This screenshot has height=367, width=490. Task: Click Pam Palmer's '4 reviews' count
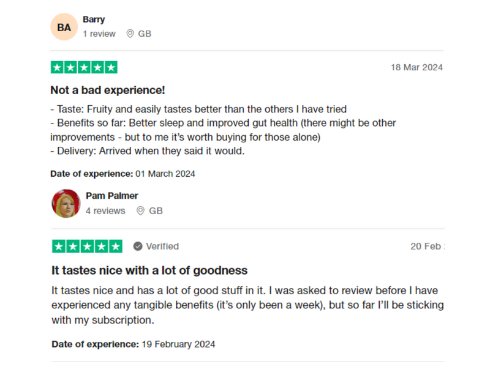pyautogui.click(x=105, y=210)
